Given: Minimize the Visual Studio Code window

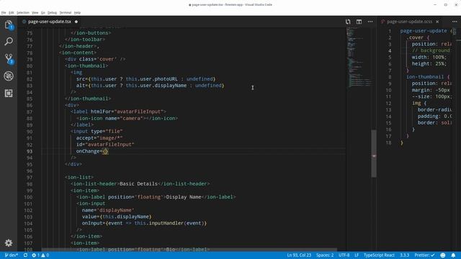Looking at the screenshot, I should (x=435, y=5).
